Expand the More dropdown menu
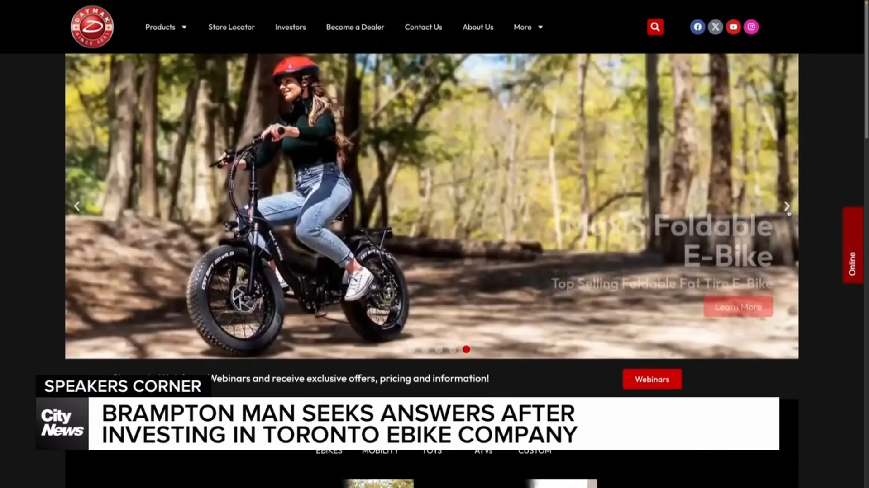This screenshot has height=488, width=869. tap(528, 27)
